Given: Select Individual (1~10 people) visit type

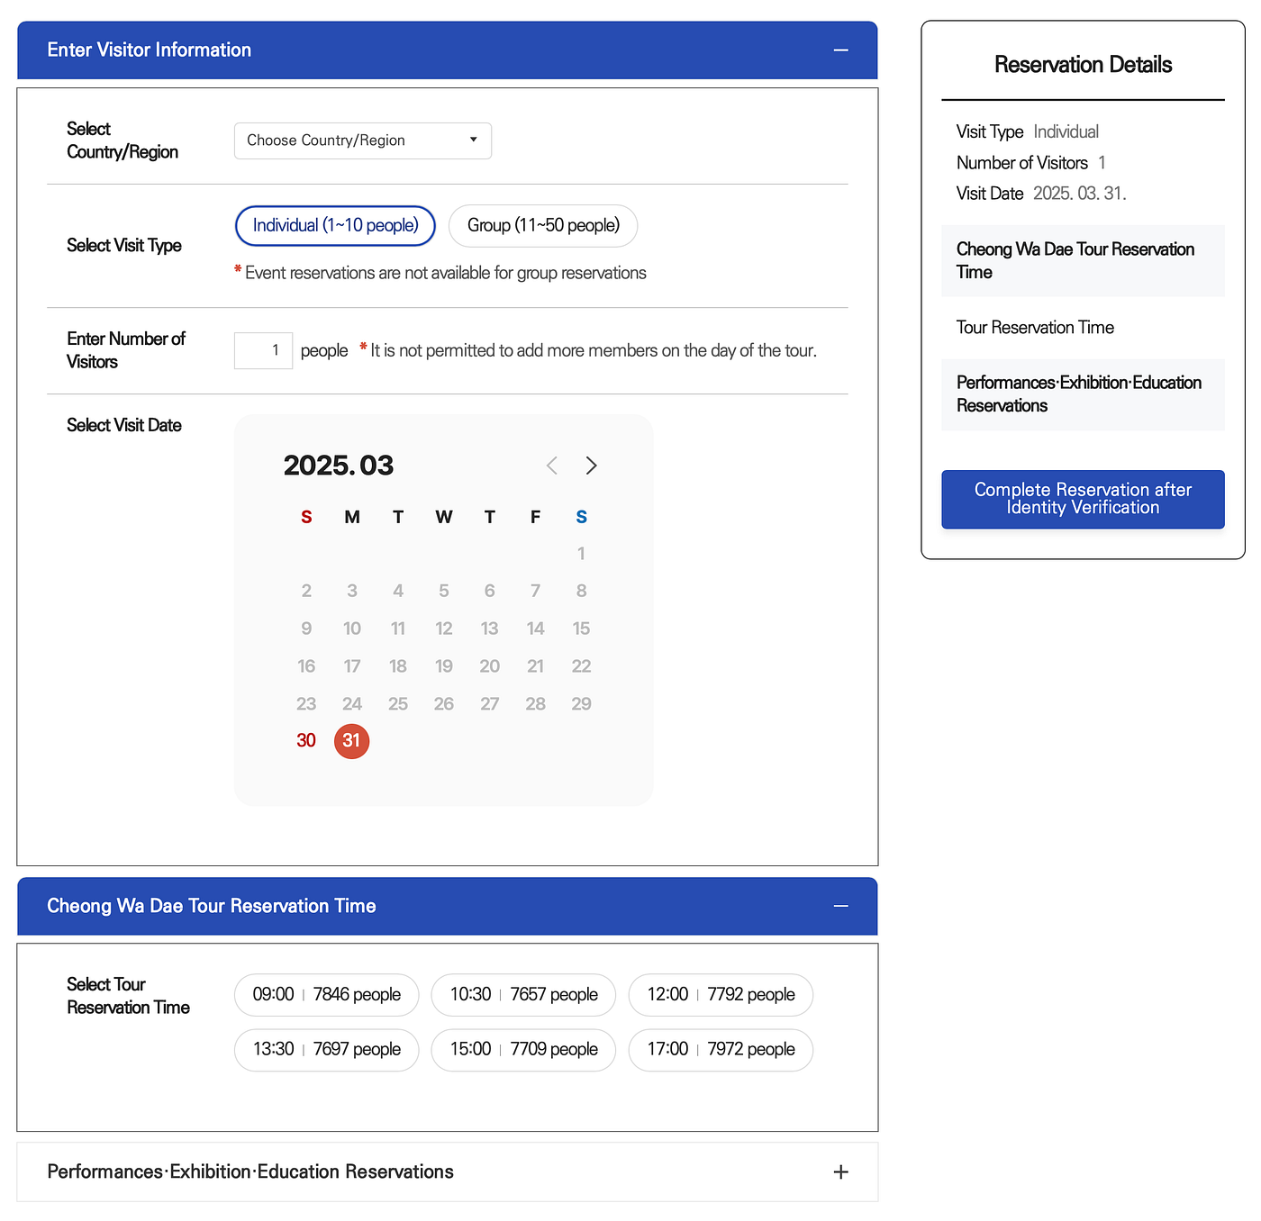Looking at the screenshot, I should pyautogui.click(x=335, y=225).
